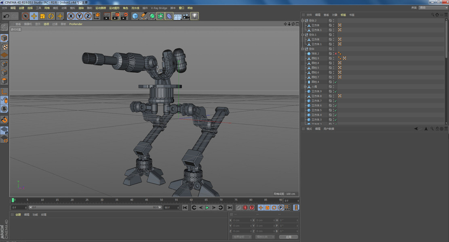The height and width of the screenshot is (242, 449).
Task: Add a cube primitive object
Action: [135, 16]
